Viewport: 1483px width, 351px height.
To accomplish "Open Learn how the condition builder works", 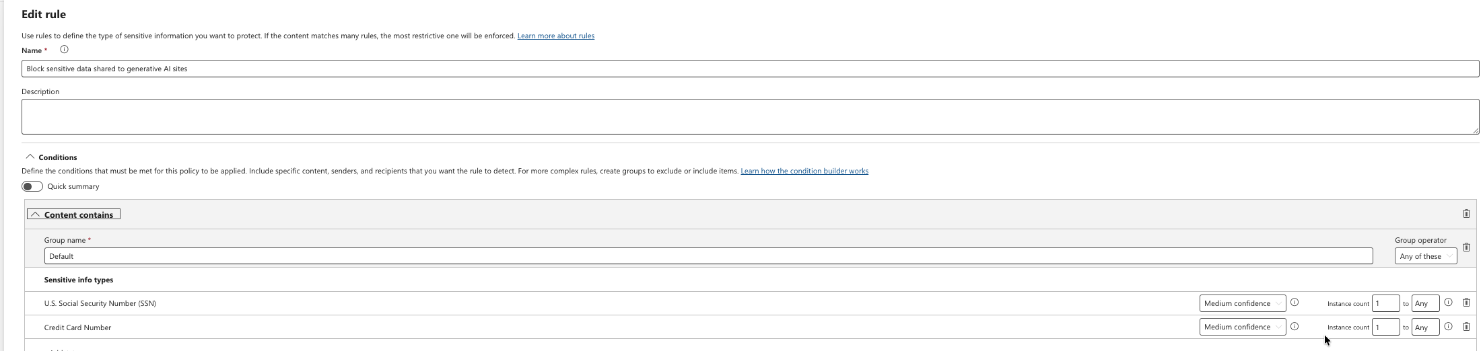I will [x=804, y=171].
